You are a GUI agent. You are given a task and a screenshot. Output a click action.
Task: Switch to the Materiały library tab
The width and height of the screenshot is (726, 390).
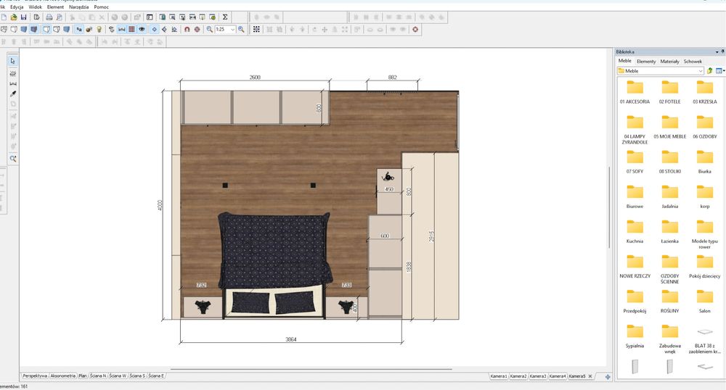pos(669,62)
